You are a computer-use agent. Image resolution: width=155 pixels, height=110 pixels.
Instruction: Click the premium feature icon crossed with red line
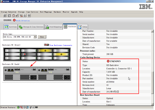[x=21, y=107]
